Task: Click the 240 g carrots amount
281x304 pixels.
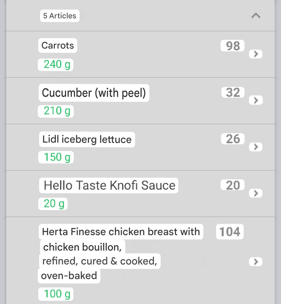Action: pos(56,65)
